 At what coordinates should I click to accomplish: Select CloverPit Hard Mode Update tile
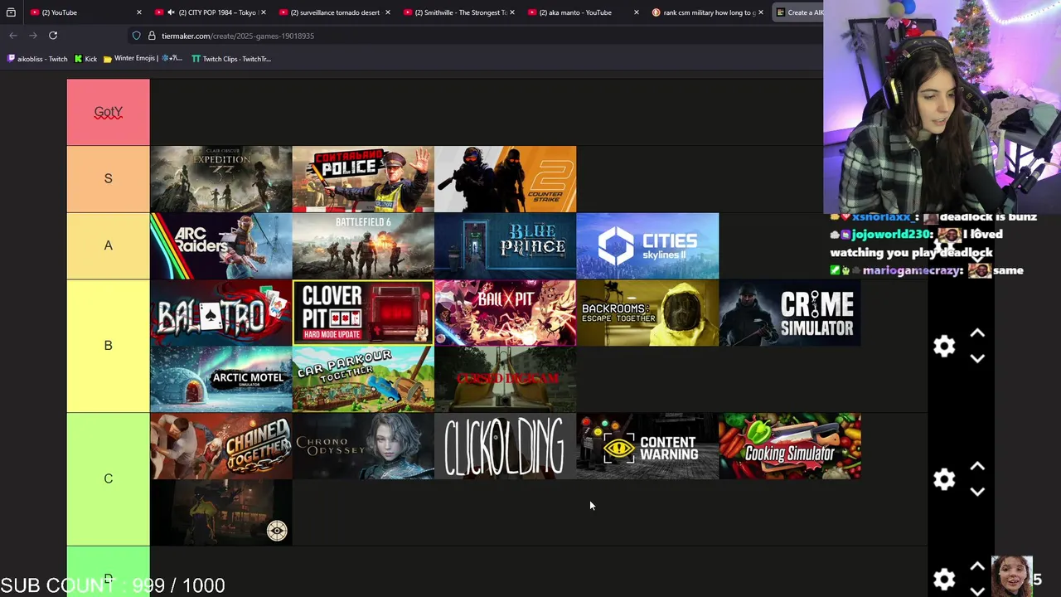pos(363,313)
